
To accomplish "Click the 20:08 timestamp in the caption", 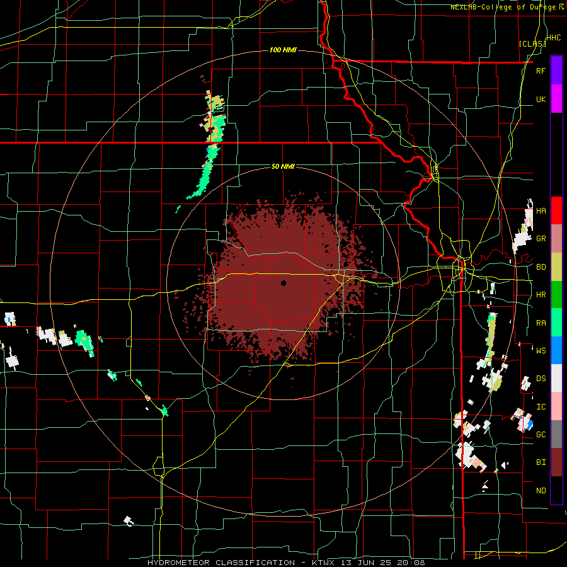I will (413, 563).
